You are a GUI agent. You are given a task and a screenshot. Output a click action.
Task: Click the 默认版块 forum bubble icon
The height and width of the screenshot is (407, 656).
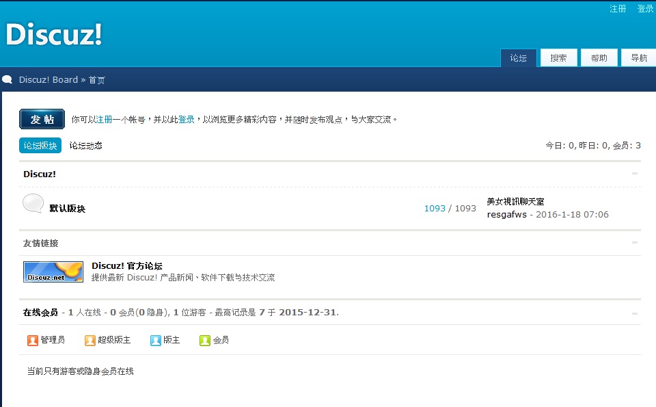point(33,204)
